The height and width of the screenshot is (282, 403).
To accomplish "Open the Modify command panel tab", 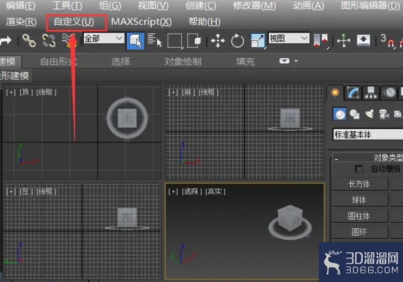I will [353, 93].
